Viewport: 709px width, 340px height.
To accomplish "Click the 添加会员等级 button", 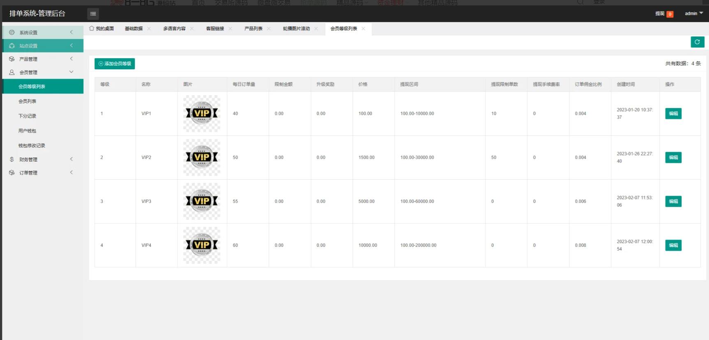I will click(115, 64).
